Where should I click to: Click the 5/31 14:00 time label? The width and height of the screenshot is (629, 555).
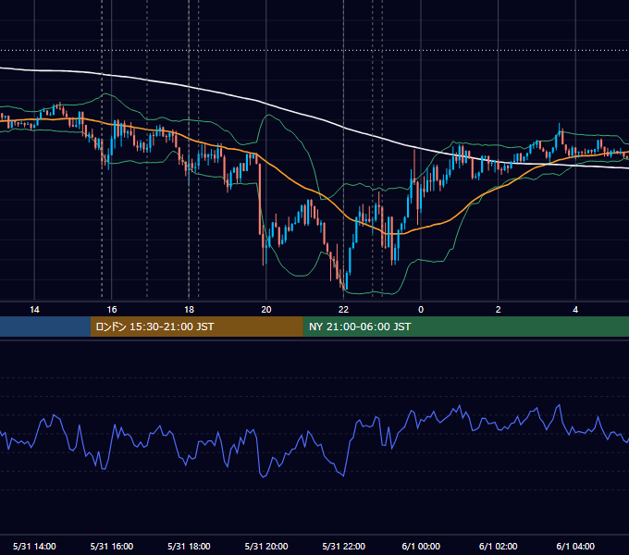[34, 546]
